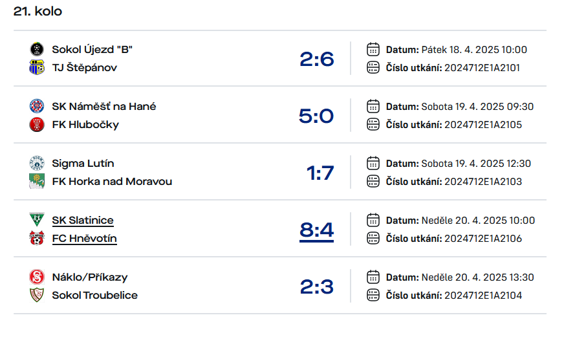
Task: Click the Sokol Újezd "B" club logo
Action: [37, 49]
